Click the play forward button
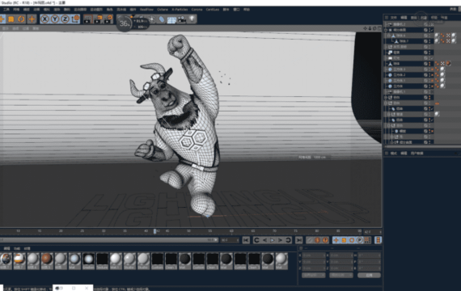461x291 pixels. pyautogui.click(x=273, y=240)
